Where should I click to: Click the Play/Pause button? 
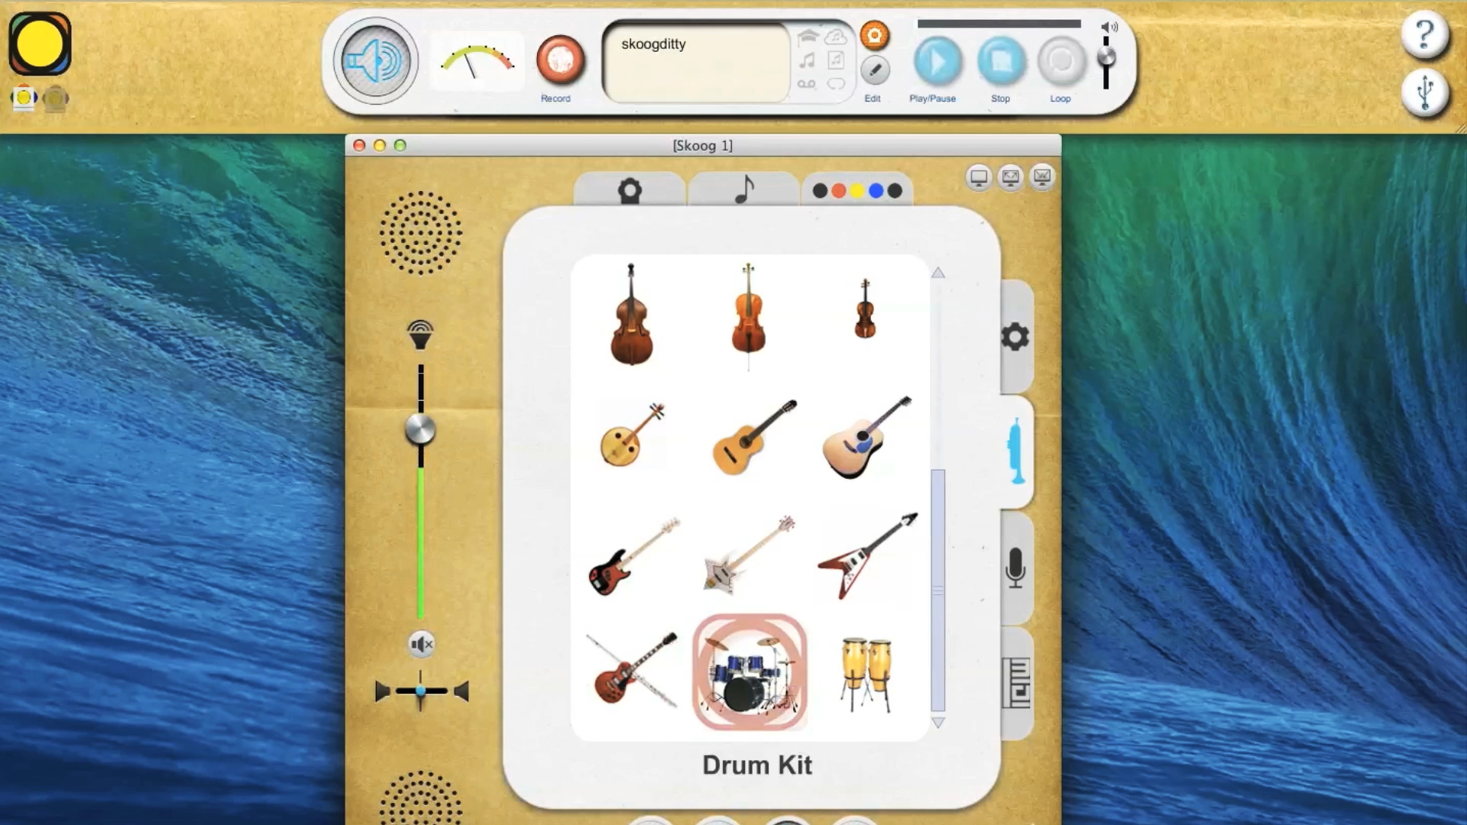point(937,62)
